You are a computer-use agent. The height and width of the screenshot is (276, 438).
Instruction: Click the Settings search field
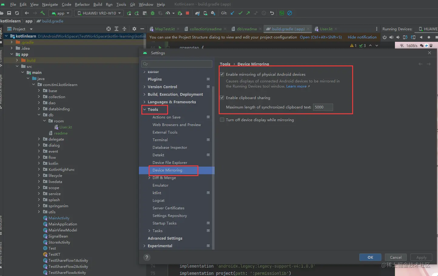[x=177, y=64]
